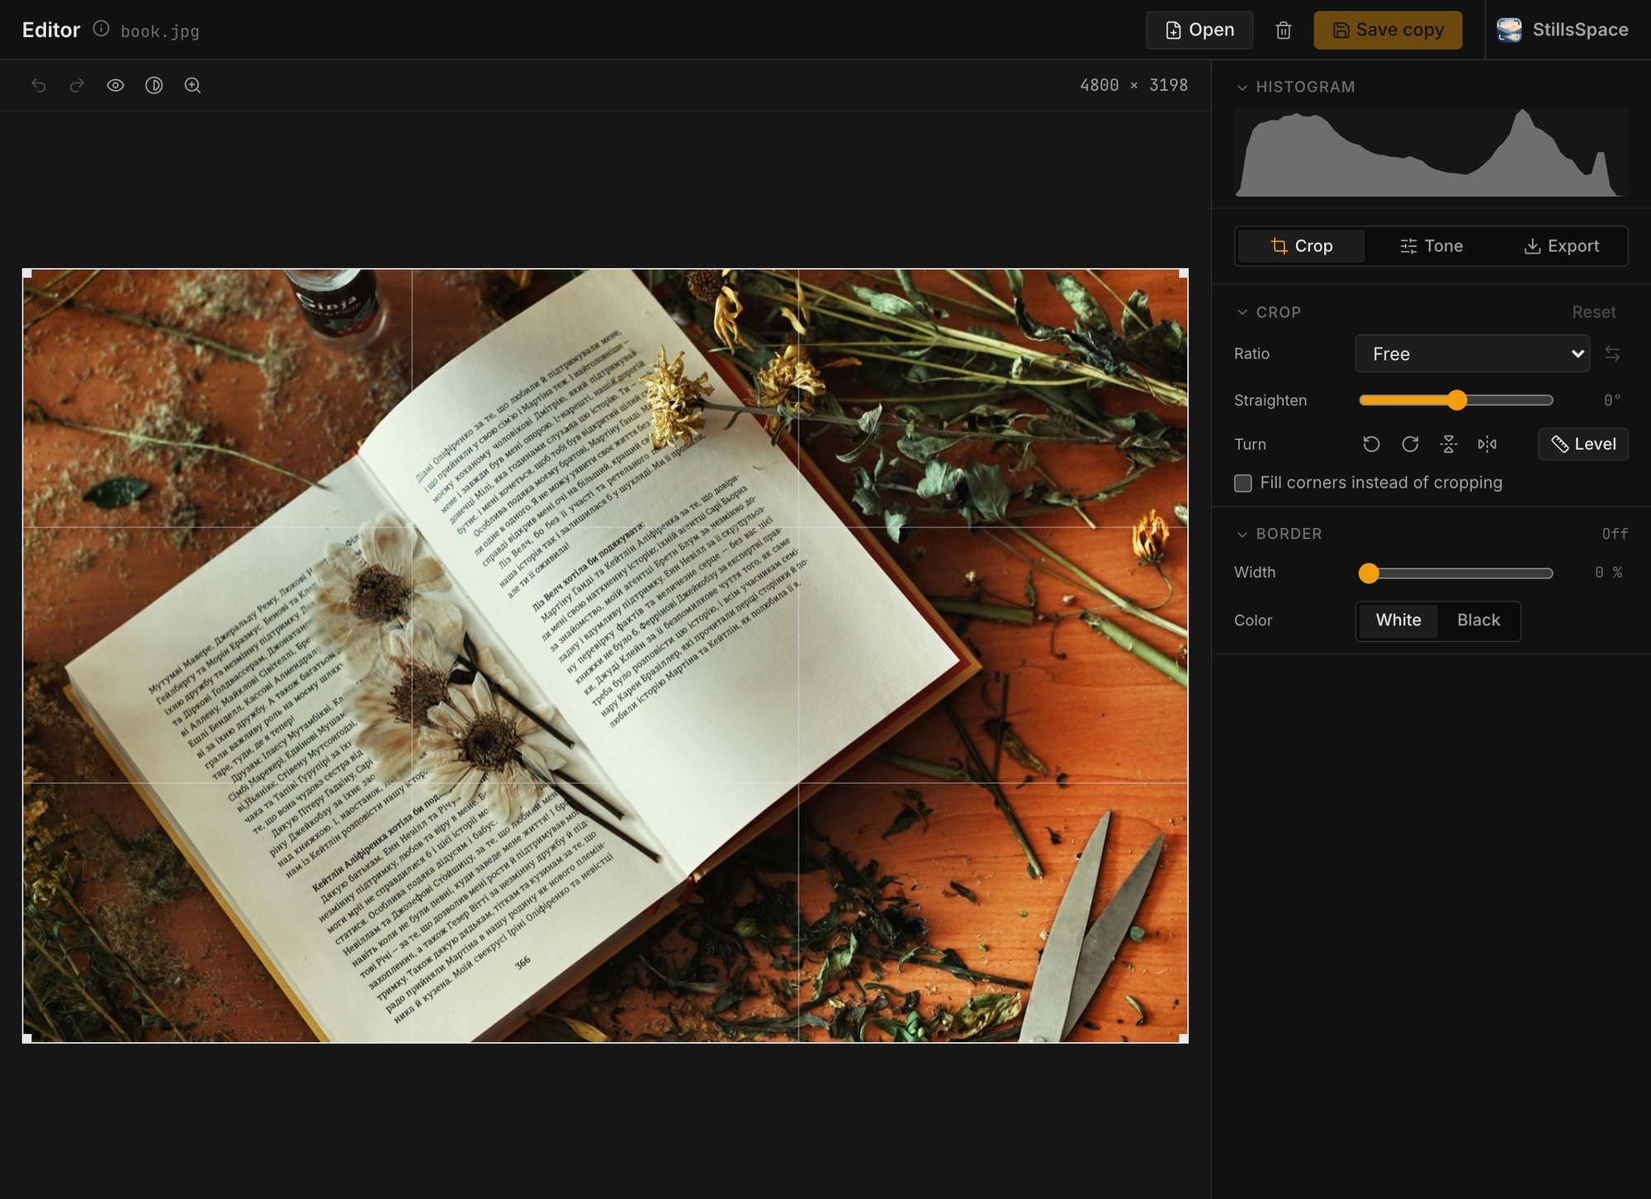Viewport: 1651px width, 1199px height.
Task: Collapse the Border section chevron
Action: 1242,535
